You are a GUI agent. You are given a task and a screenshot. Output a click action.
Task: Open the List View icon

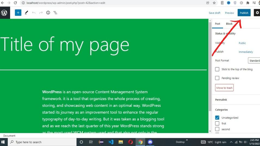tap(55, 13)
